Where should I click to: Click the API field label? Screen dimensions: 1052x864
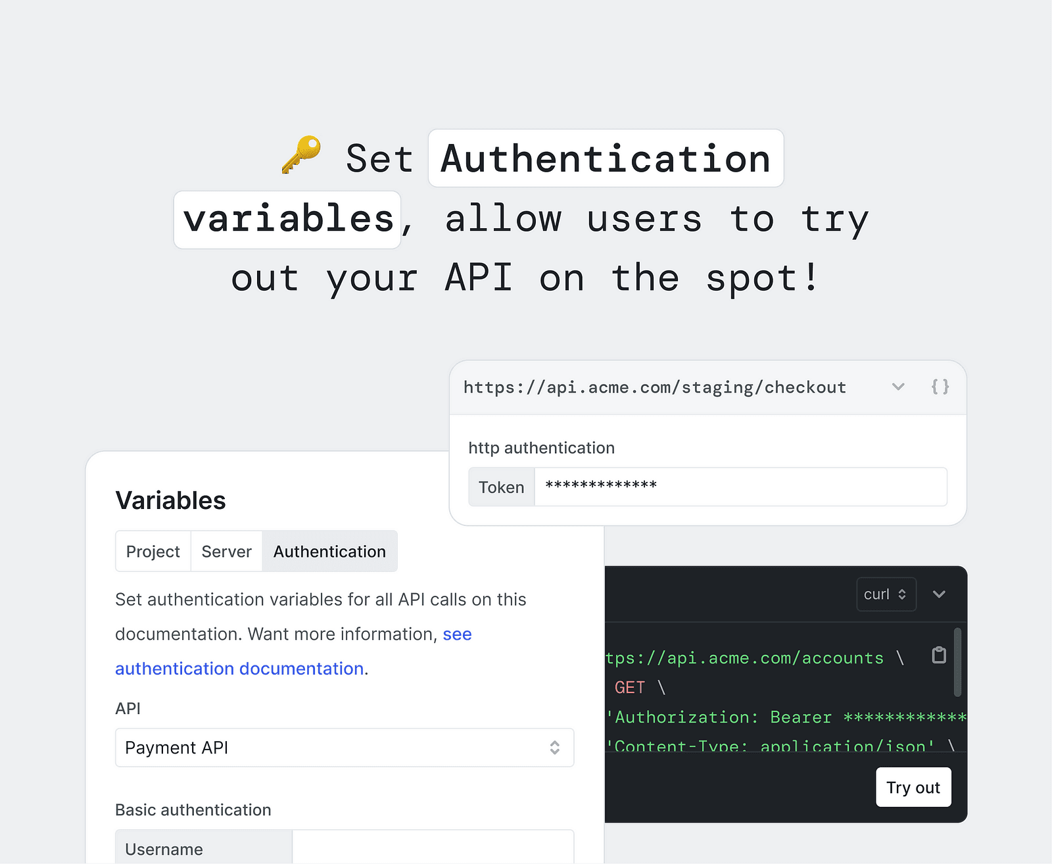point(128,708)
